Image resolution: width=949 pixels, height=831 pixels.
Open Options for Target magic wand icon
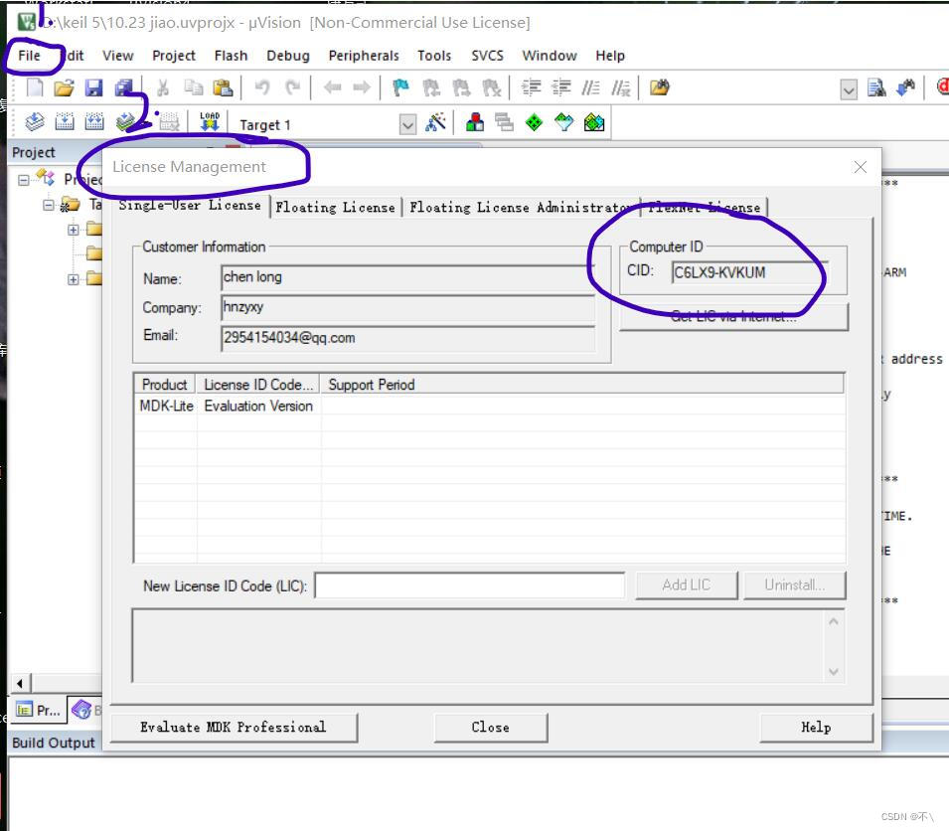click(436, 122)
